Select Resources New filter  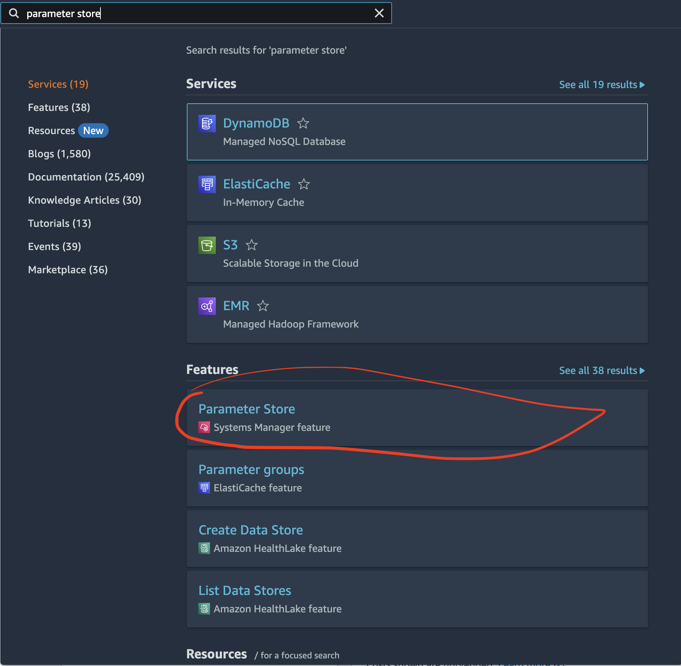(x=68, y=130)
